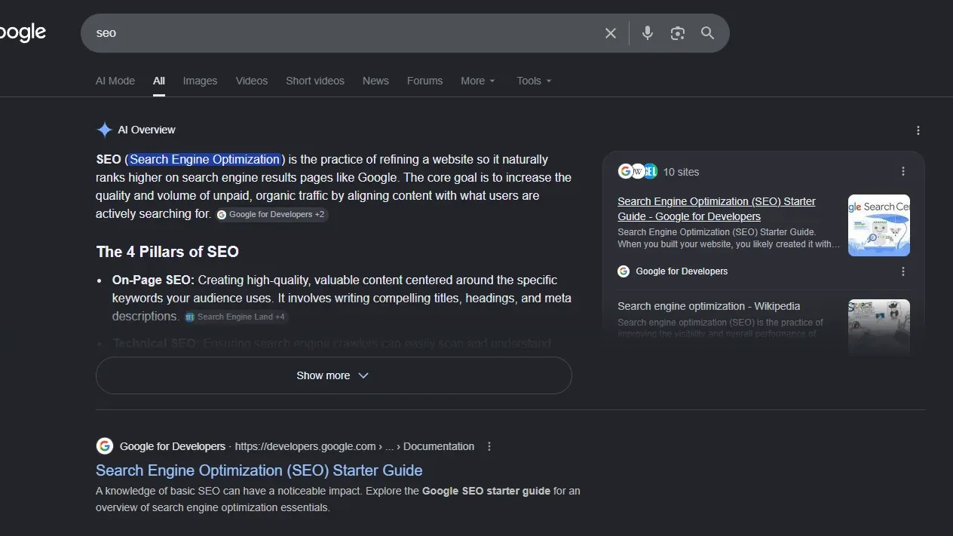
Task: Open Google Lens image search icon
Action: coord(678,33)
